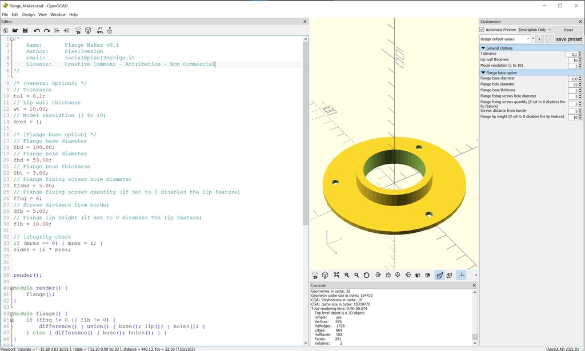This screenshot has width=585, height=351.
Task: Open the design default values preset dropdown
Action: pos(505,39)
